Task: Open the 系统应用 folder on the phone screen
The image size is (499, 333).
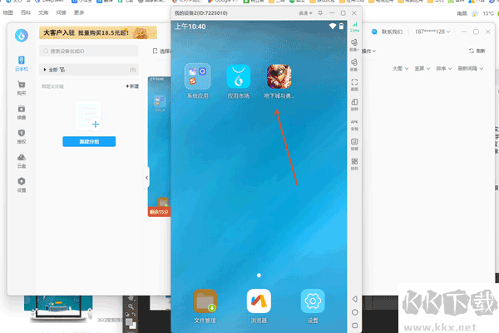Action: click(198, 81)
